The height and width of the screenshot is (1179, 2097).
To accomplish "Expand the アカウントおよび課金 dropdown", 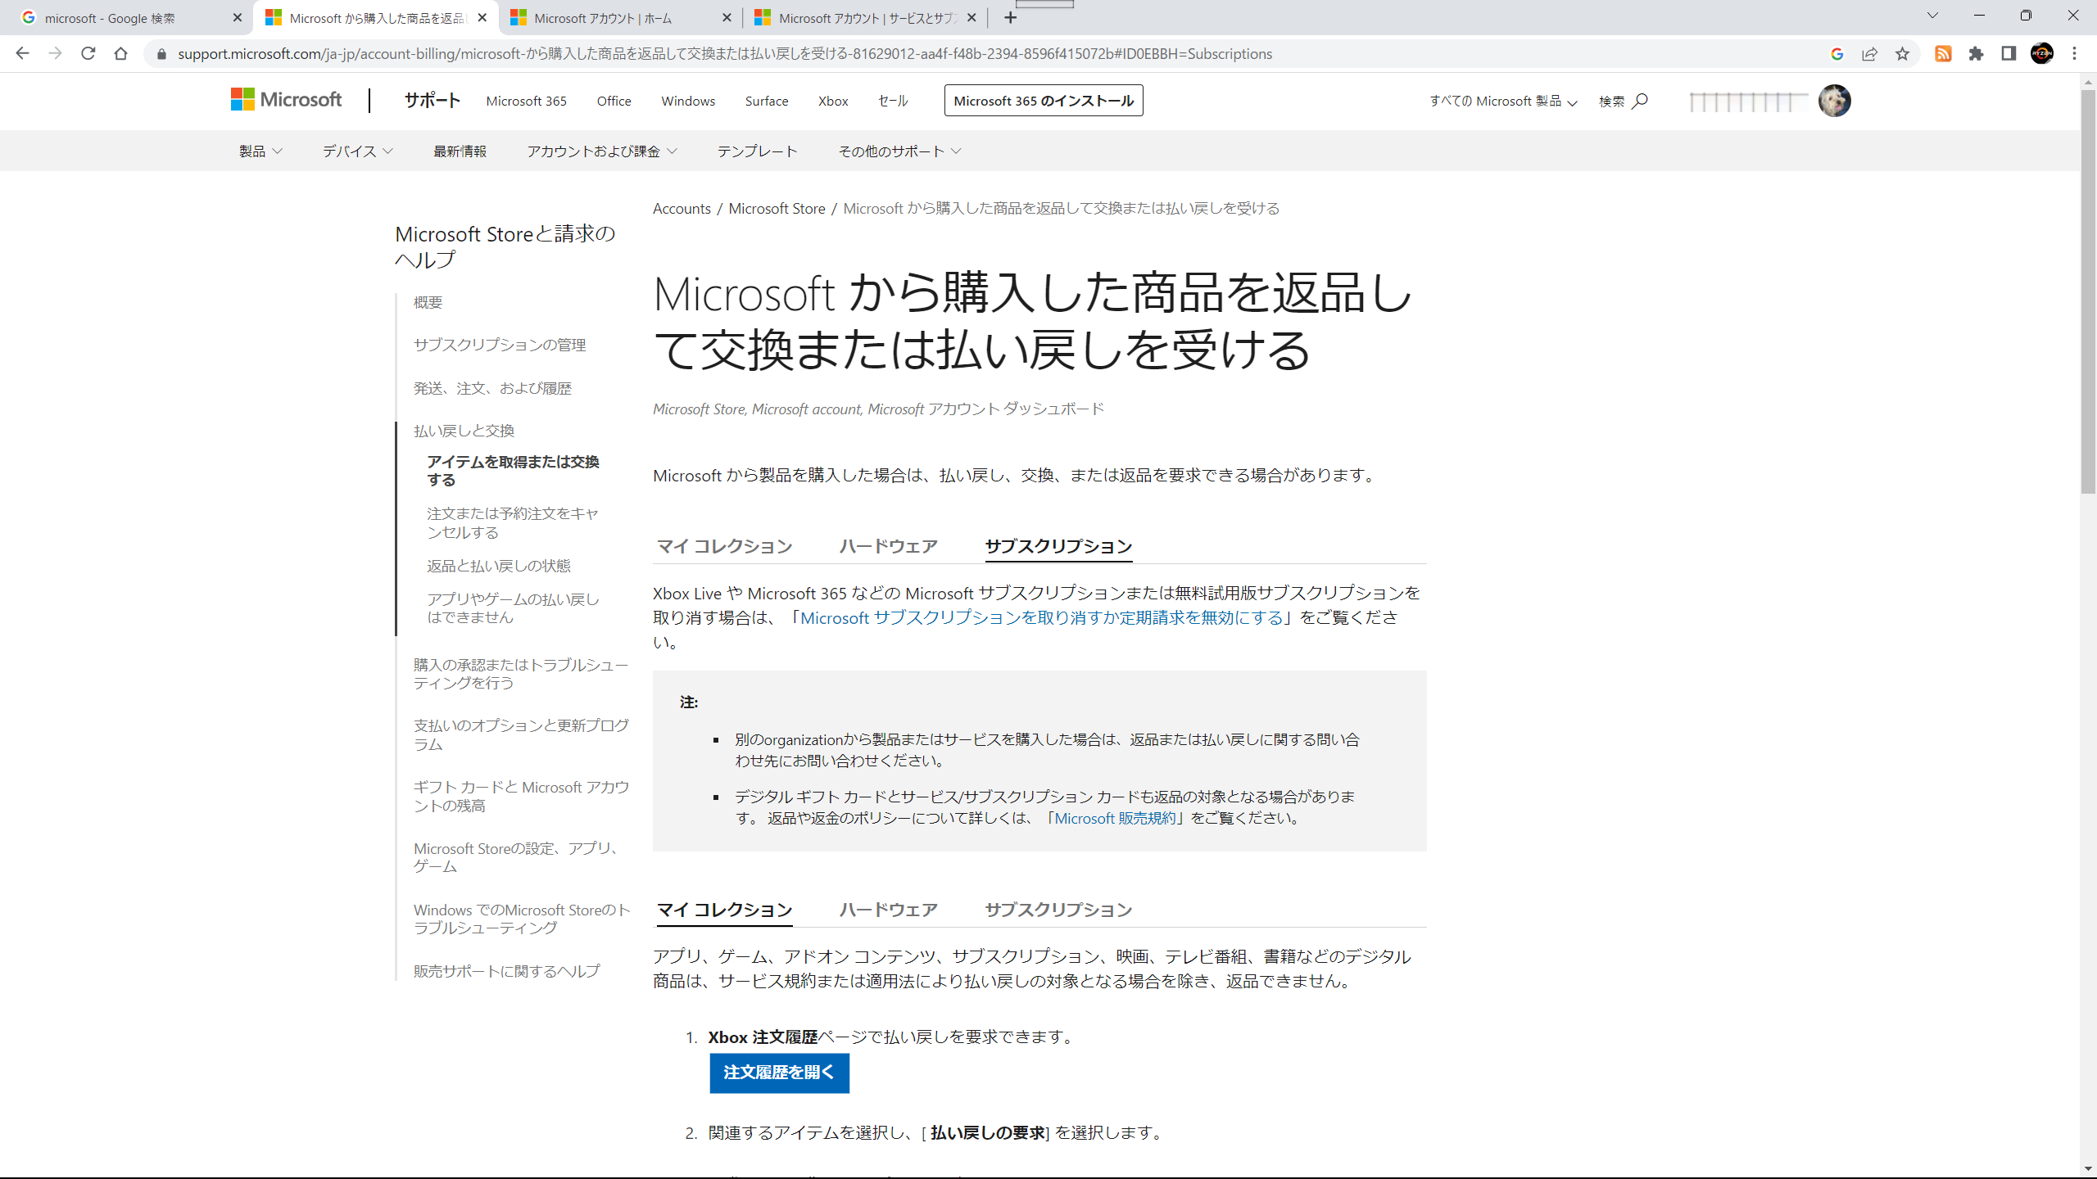I will (x=602, y=151).
